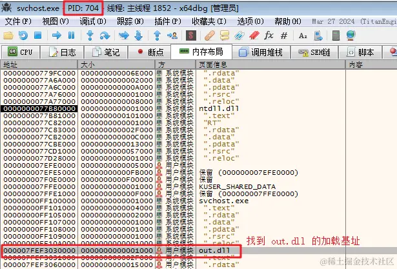Sort by the 地址 column header
397x269 pixels.
click(39, 65)
